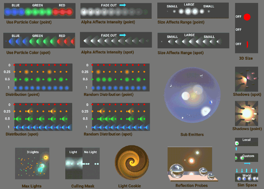Click the 'No Light' label in Culling Mask
This screenshot has width=264, height=189.
click(x=91, y=152)
